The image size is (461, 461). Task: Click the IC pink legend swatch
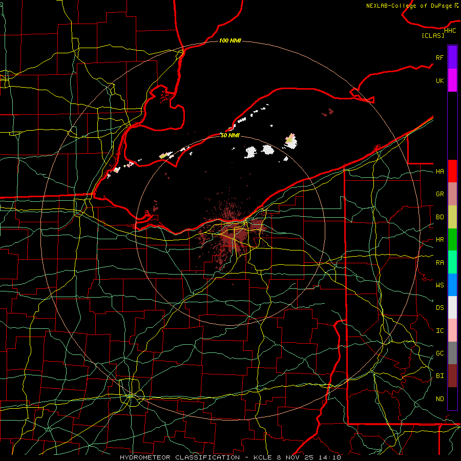(x=452, y=330)
